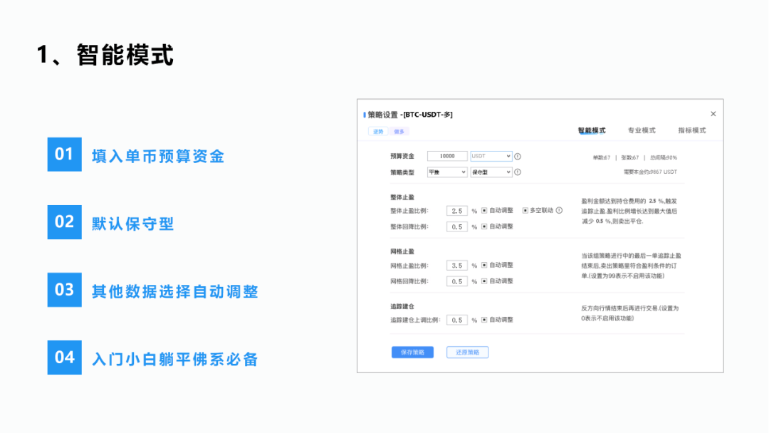Click the info icon beside the USDT currency dropdown

click(518, 155)
